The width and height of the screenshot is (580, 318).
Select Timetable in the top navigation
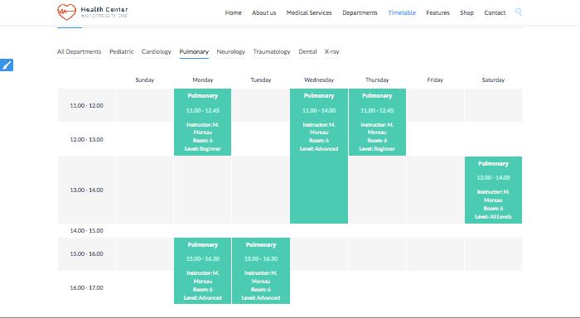(402, 12)
